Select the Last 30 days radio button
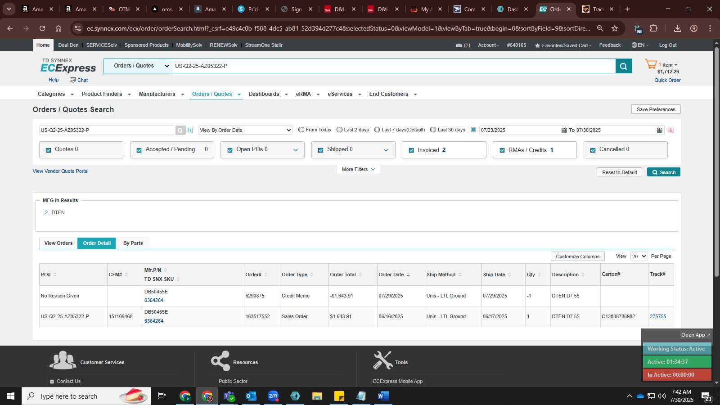This screenshot has width=720, height=405. (x=433, y=130)
